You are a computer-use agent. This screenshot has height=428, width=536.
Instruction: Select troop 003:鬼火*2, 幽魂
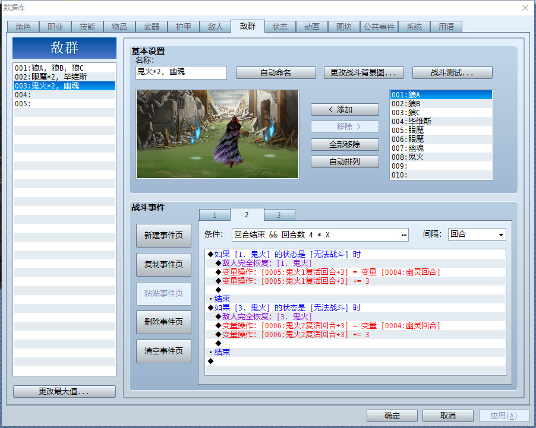click(x=65, y=85)
